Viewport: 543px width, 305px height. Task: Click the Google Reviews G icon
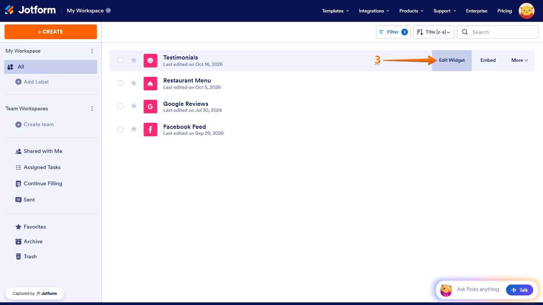(150, 107)
